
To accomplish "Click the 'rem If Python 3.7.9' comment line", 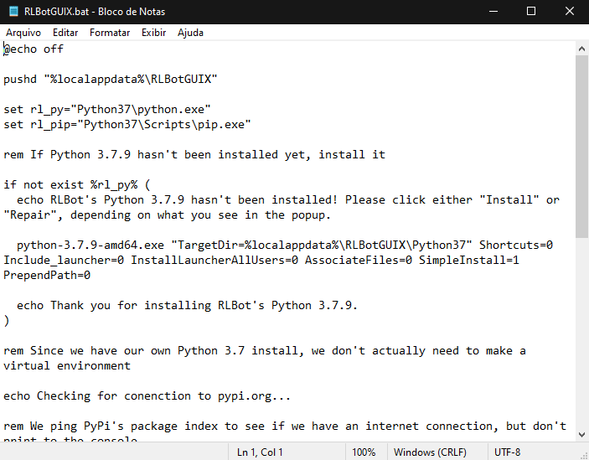I will (x=194, y=155).
